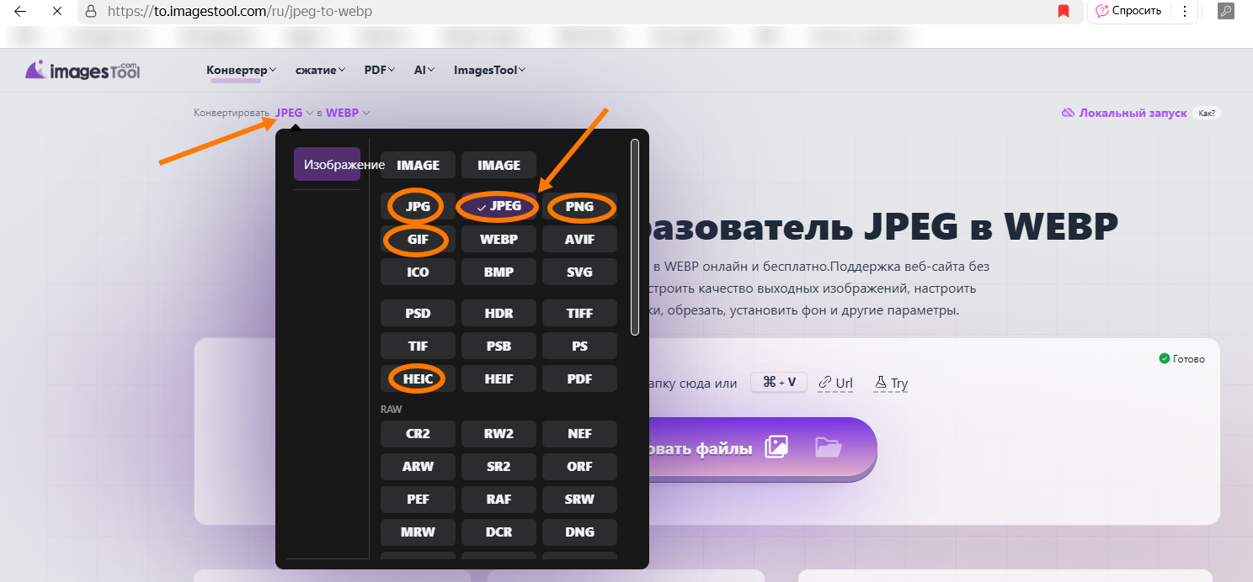Pick the DNG raw format

pyautogui.click(x=580, y=532)
